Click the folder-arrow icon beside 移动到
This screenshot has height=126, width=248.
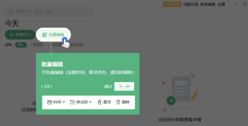tap(73, 102)
